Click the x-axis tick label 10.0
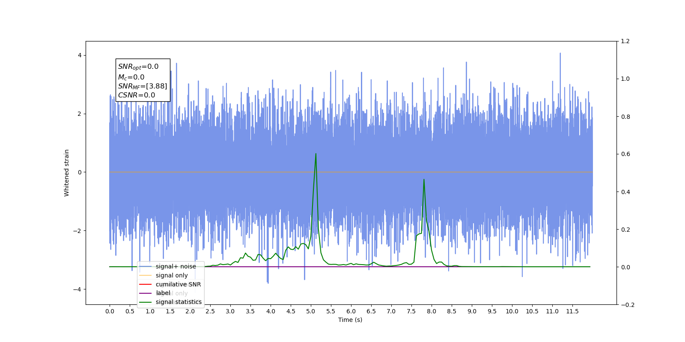 coord(512,311)
